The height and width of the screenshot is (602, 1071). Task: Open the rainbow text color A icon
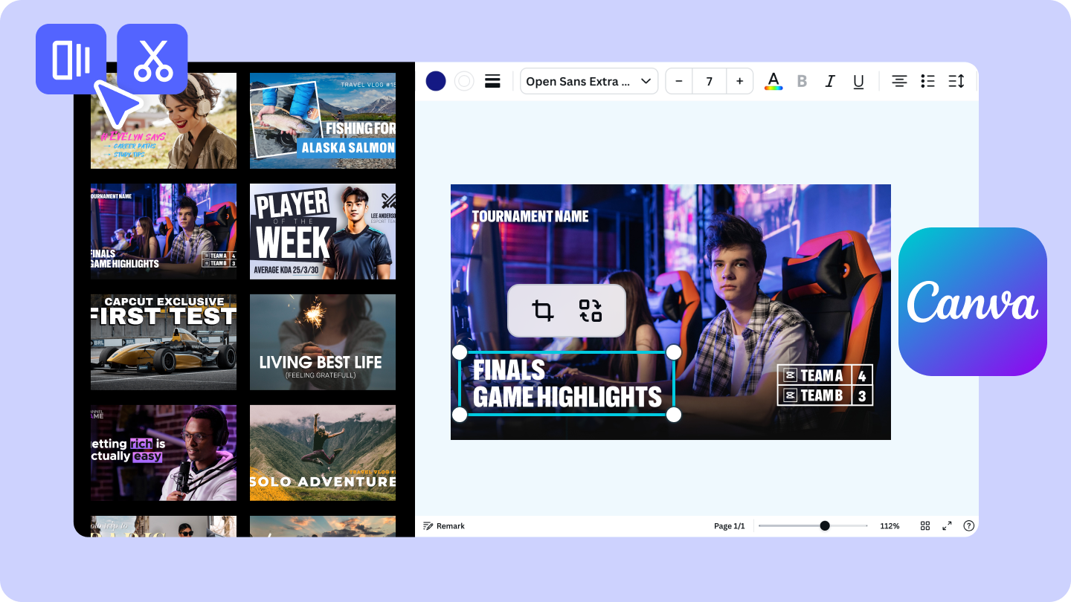tap(773, 81)
